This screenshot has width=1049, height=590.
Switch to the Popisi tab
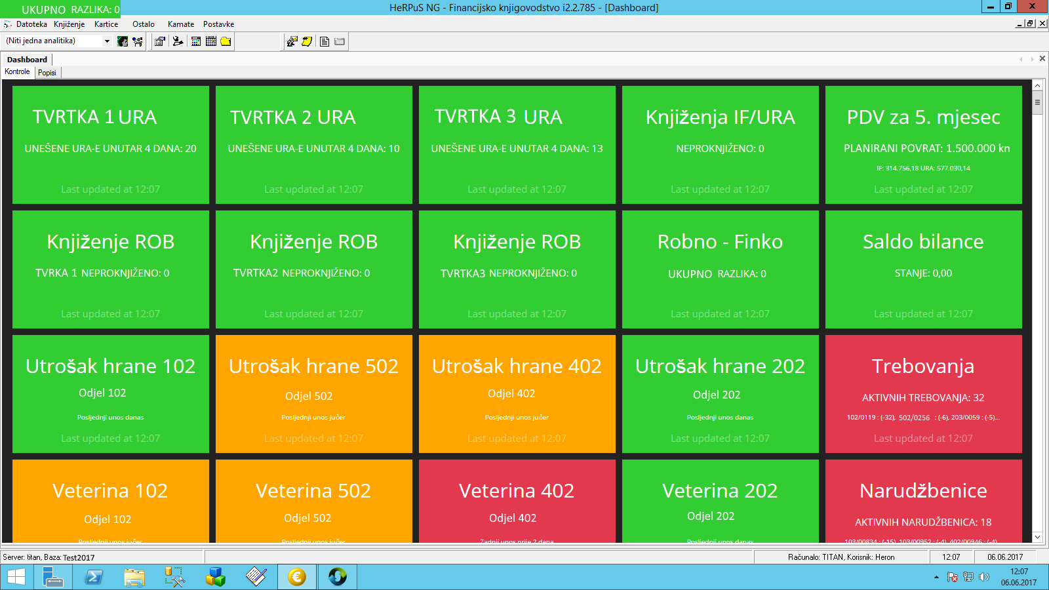click(47, 73)
